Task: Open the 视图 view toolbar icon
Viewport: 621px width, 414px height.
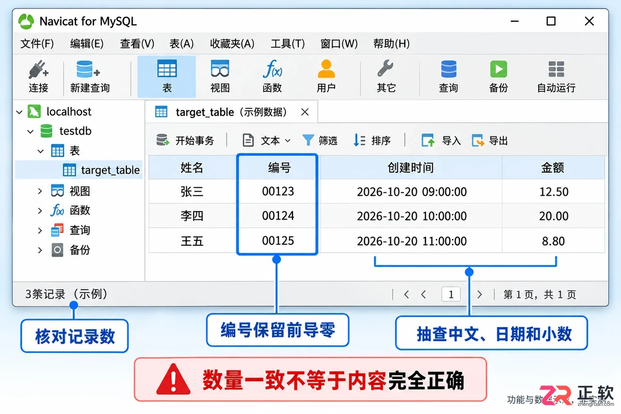Action: [x=220, y=77]
